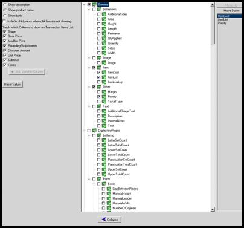Click the variable icon beside GapBetweenPieces
Screen dimensions: 244x228
(x=109, y=189)
